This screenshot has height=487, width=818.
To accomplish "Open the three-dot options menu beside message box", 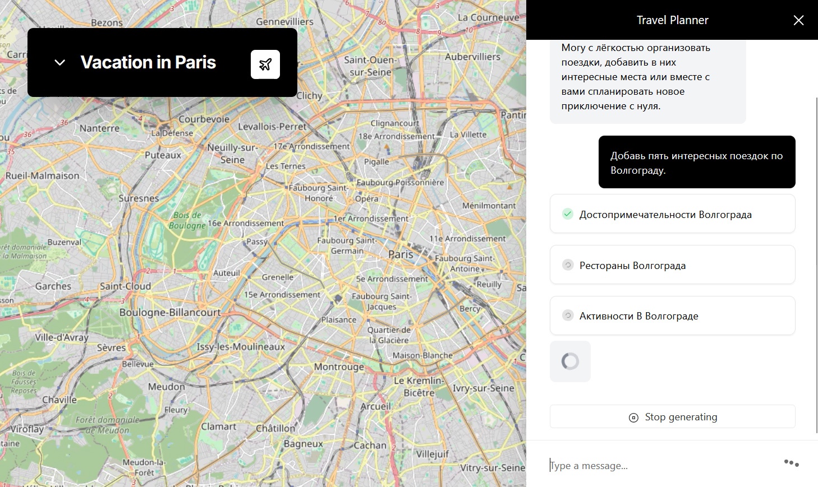I will tap(791, 462).
